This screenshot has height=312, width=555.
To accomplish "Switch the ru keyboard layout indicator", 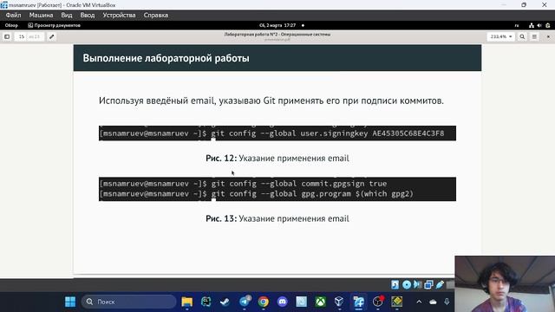I will point(517,25).
